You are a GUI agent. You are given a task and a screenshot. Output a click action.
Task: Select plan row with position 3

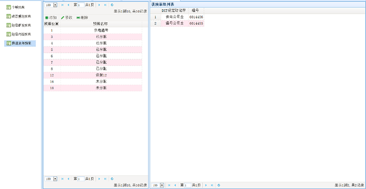click(93, 37)
